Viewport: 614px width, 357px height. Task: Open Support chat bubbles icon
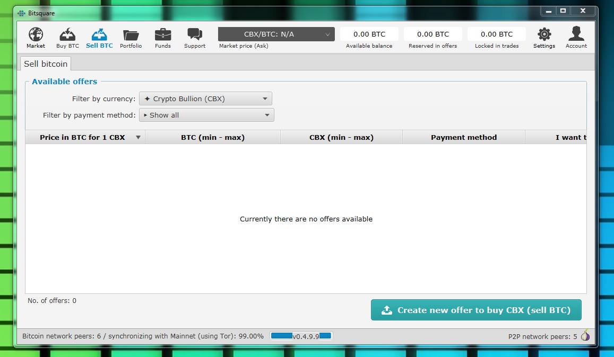click(195, 34)
